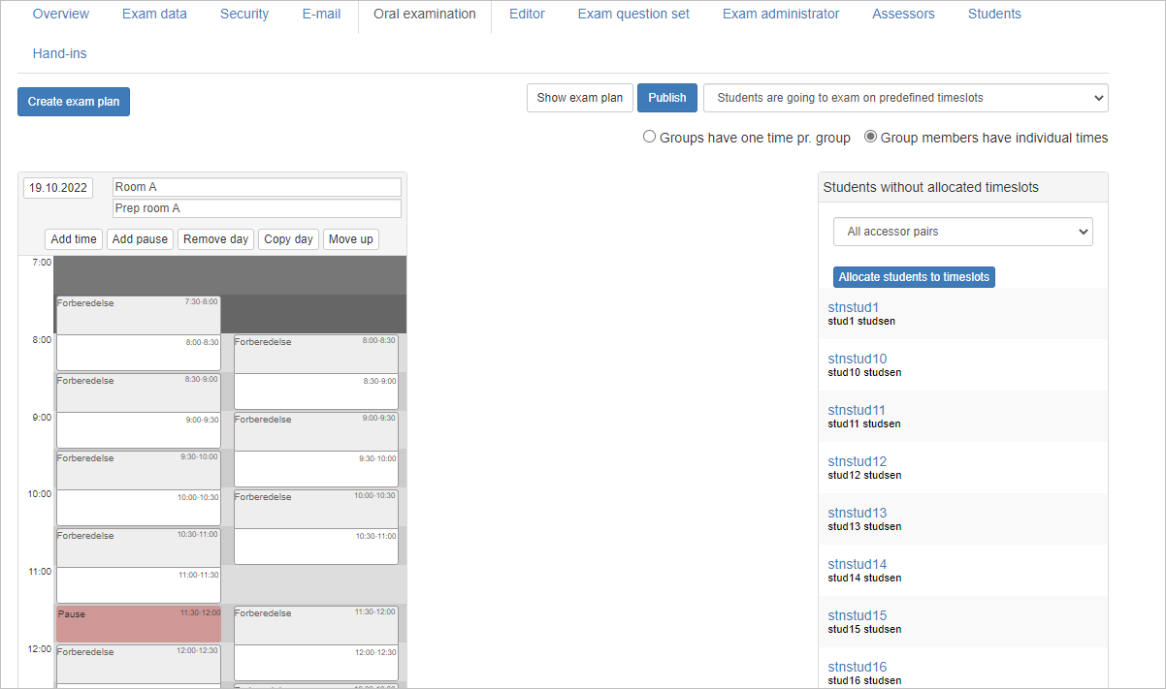
Task: Select the Forberedelse 11:30-12:00 slot
Action: click(316, 625)
